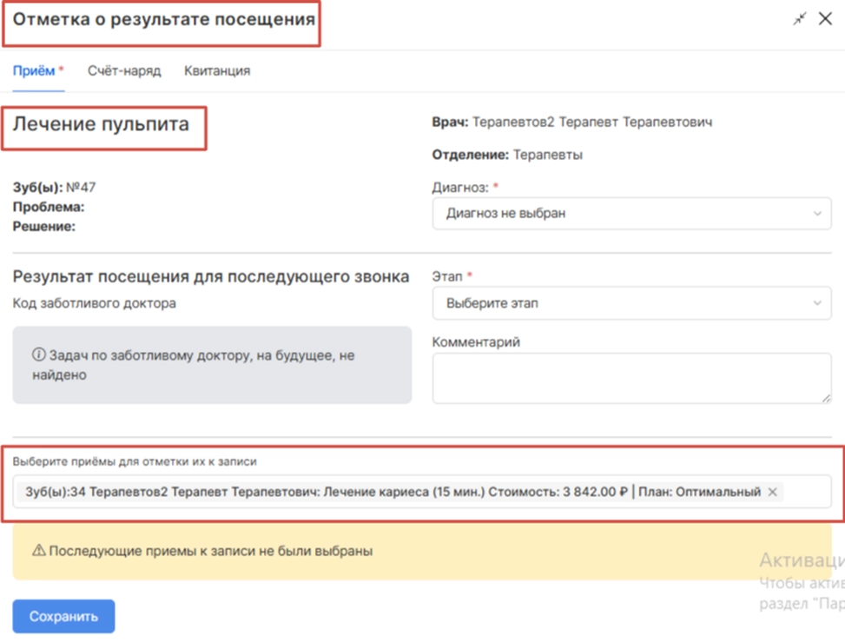
Task: Open the Диагноз не выбран dropdown
Action: 631,213
